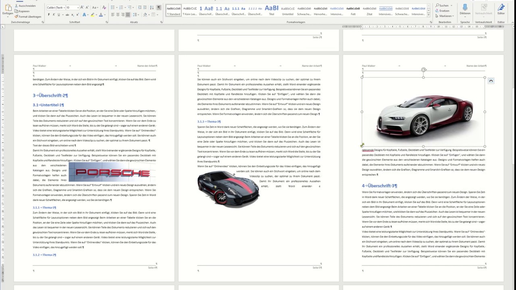Viewport: 516px width, 290px height.
Task: Open the Calibri font name dropdown
Action: pyautogui.click(x=64, y=8)
